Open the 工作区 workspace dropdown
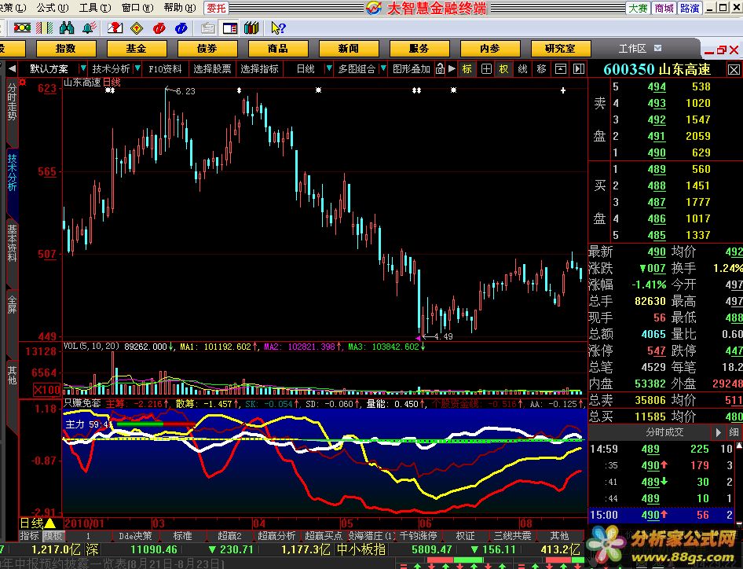The image size is (743, 569). (657, 48)
